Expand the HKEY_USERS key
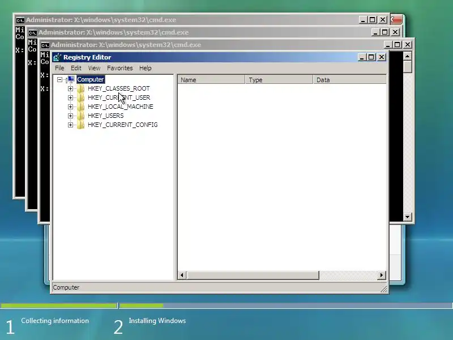This screenshot has height=340, width=453. coord(70,116)
